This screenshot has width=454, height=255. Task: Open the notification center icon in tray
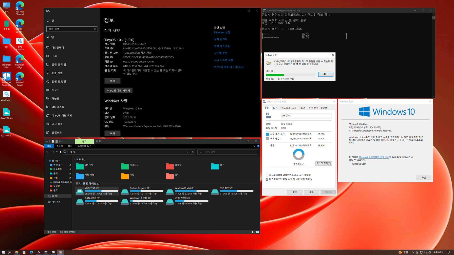(448, 252)
